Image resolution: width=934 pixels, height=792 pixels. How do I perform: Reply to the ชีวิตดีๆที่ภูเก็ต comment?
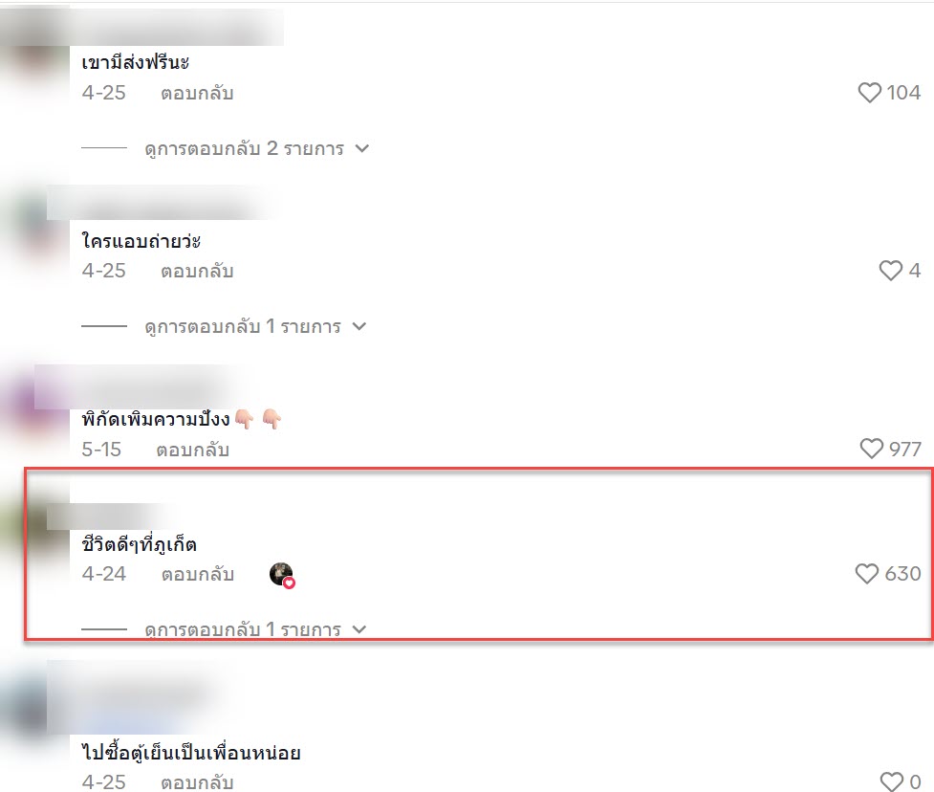(197, 575)
